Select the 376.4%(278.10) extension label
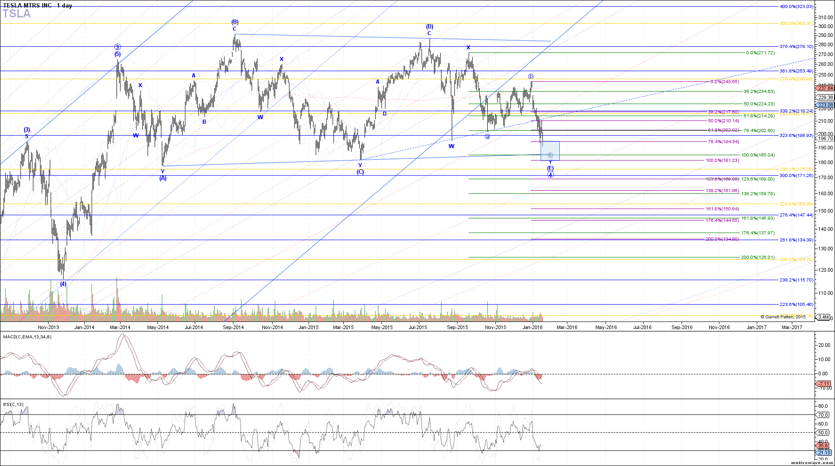The width and height of the screenshot is (835, 466). (797, 46)
